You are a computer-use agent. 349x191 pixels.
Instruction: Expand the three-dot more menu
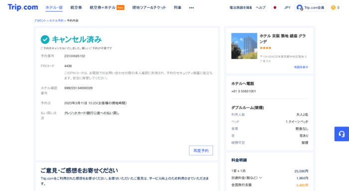(191, 8)
